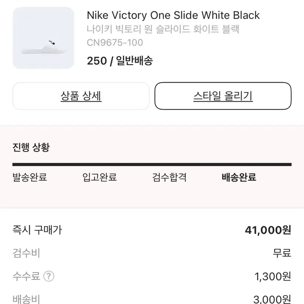Select the 발송완료 progress step
Viewport: 304px width, 304px height.
click(30, 177)
